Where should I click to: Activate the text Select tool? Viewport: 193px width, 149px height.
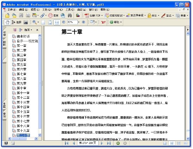[16, 22]
